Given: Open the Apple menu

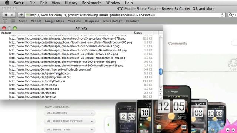Looking at the screenshot, I should 7,3.
